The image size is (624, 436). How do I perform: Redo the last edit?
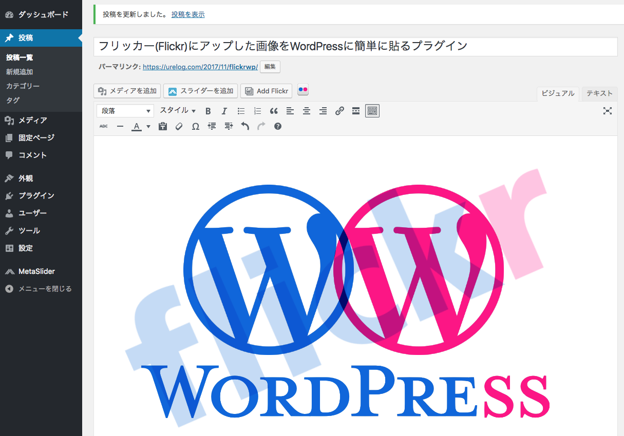pos(261,126)
